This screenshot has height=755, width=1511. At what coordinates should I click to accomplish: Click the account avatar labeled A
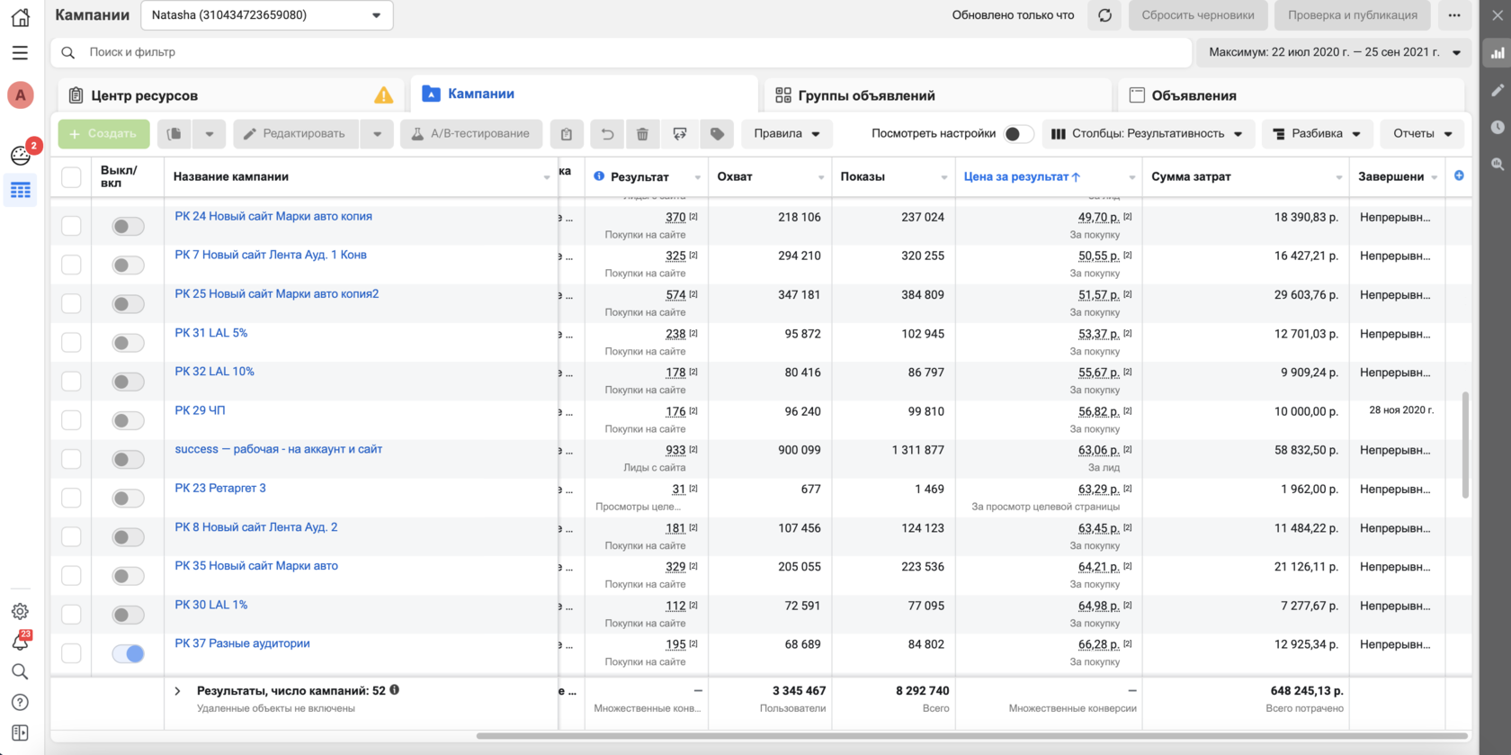pos(20,95)
